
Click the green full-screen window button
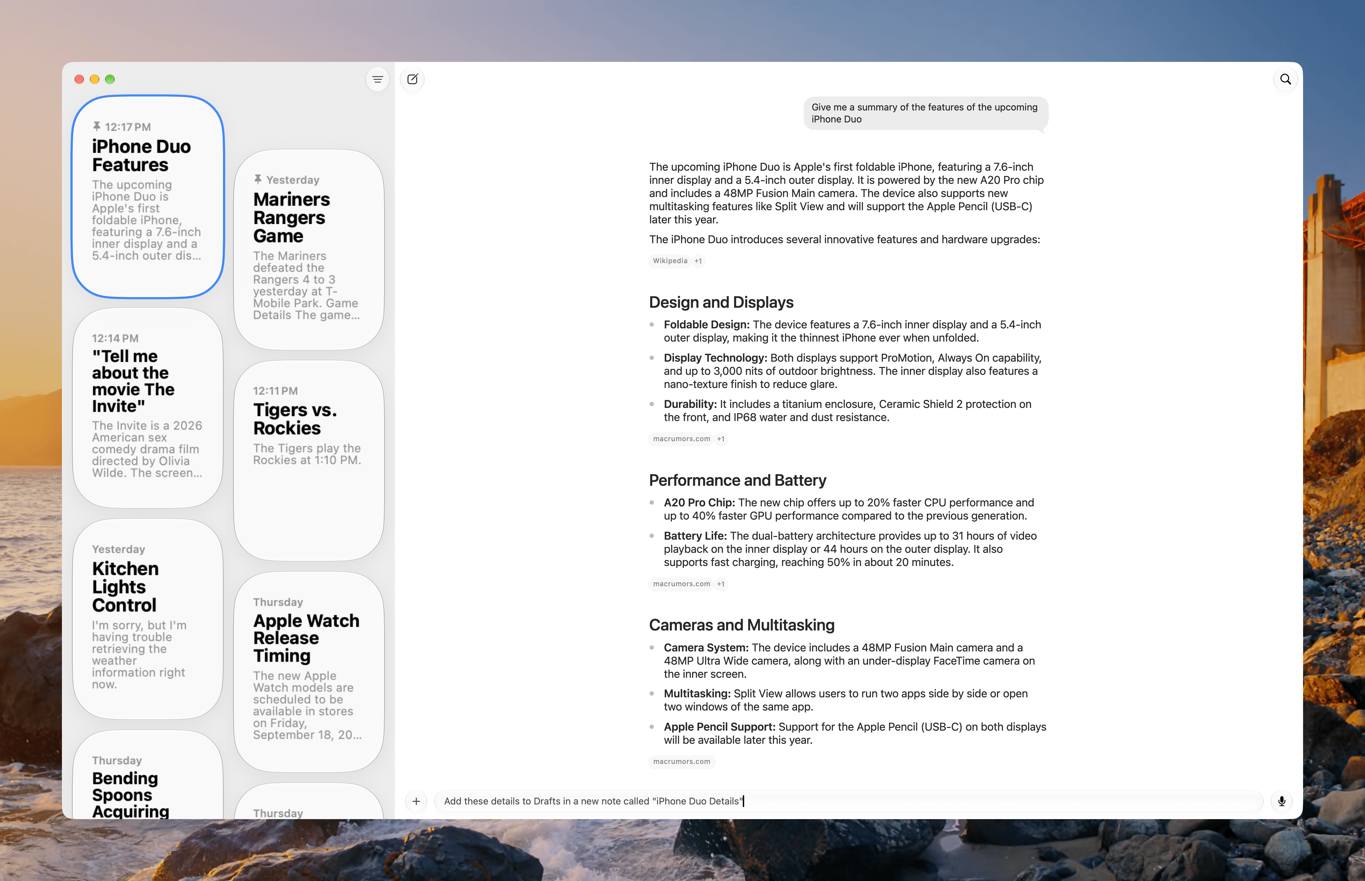tap(110, 79)
